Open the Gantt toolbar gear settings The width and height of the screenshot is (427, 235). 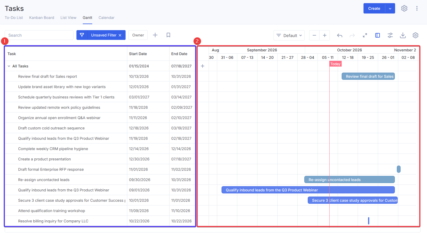(416, 35)
